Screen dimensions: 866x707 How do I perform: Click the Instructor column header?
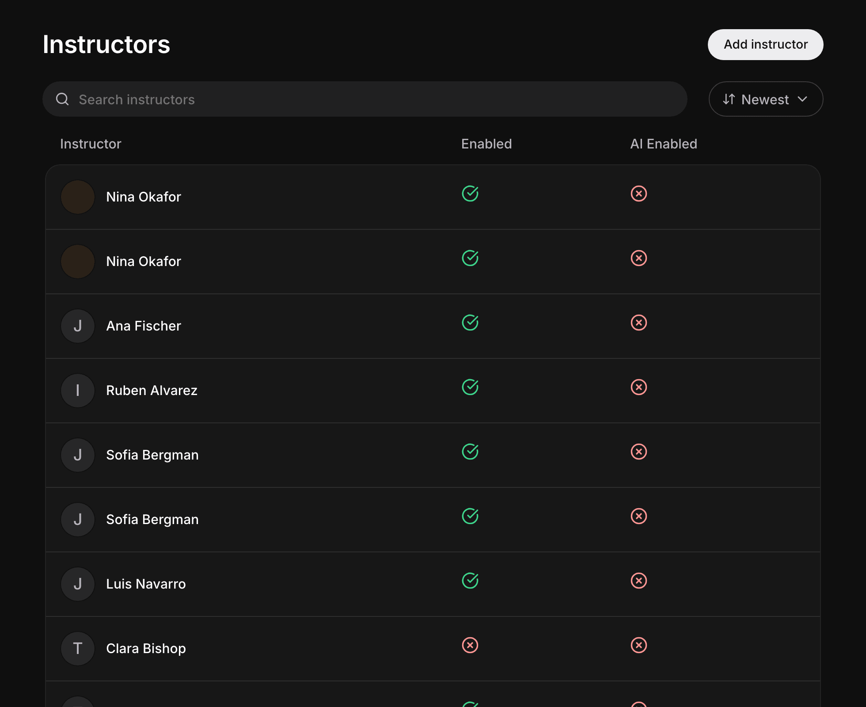(91, 144)
